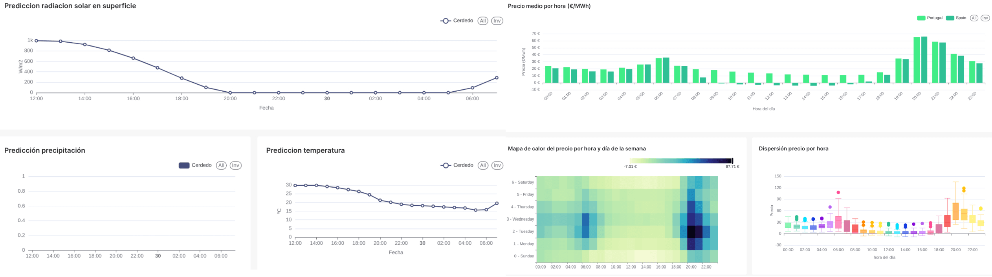Click '0 - Sunday' heatmap row label
This screenshot has height=277, width=992.
(x=524, y=256)
